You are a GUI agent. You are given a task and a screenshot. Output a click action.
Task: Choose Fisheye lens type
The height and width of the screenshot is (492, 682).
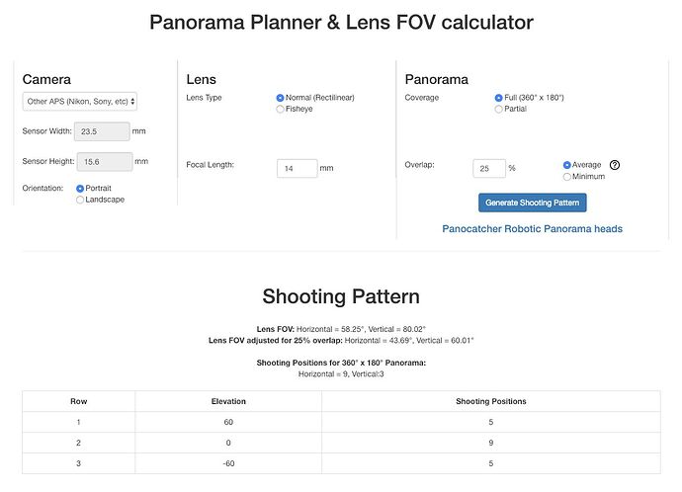click(280, 110)
